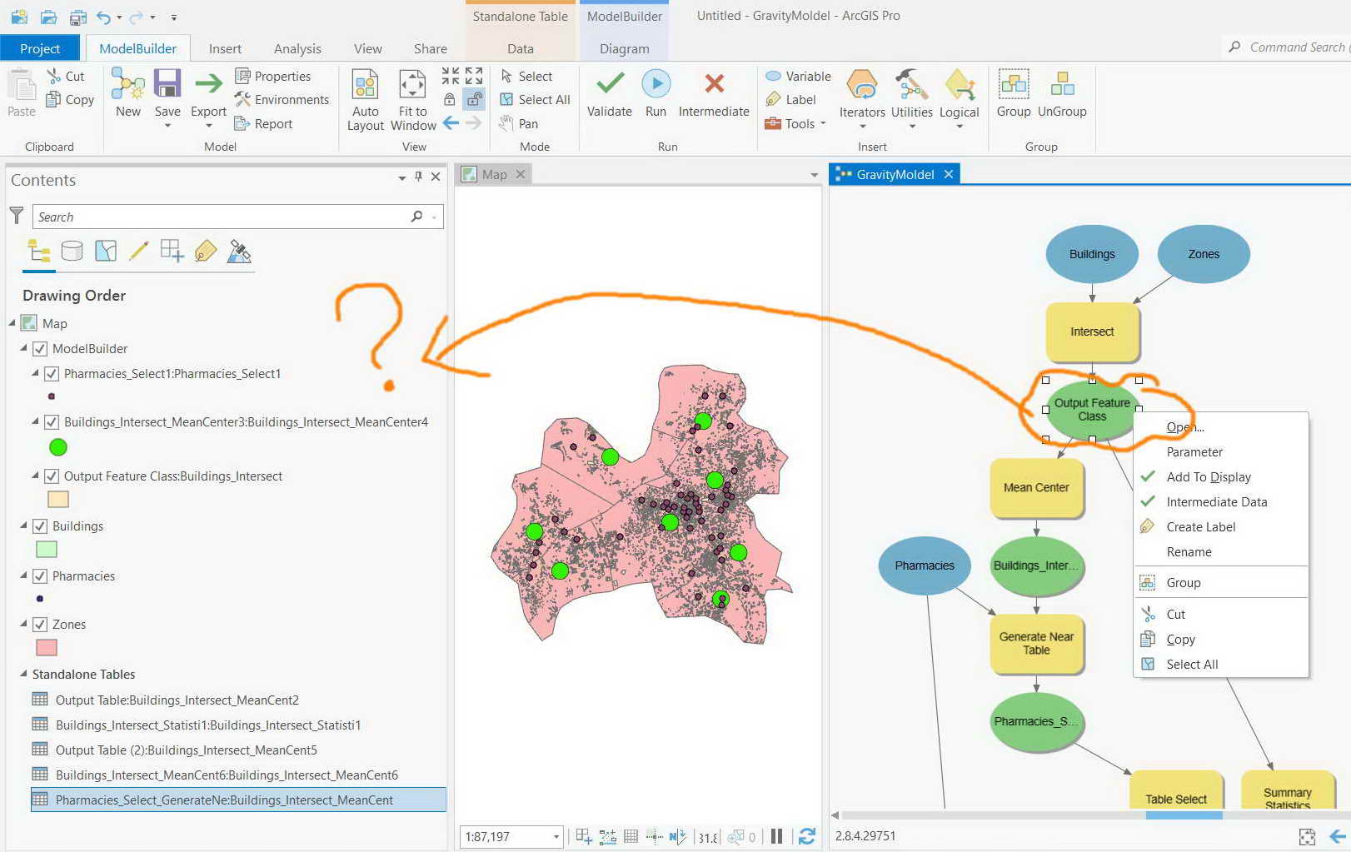Collapse the ModelBuilder group layer
1351x852 pixels.
(x=24, y=348)
